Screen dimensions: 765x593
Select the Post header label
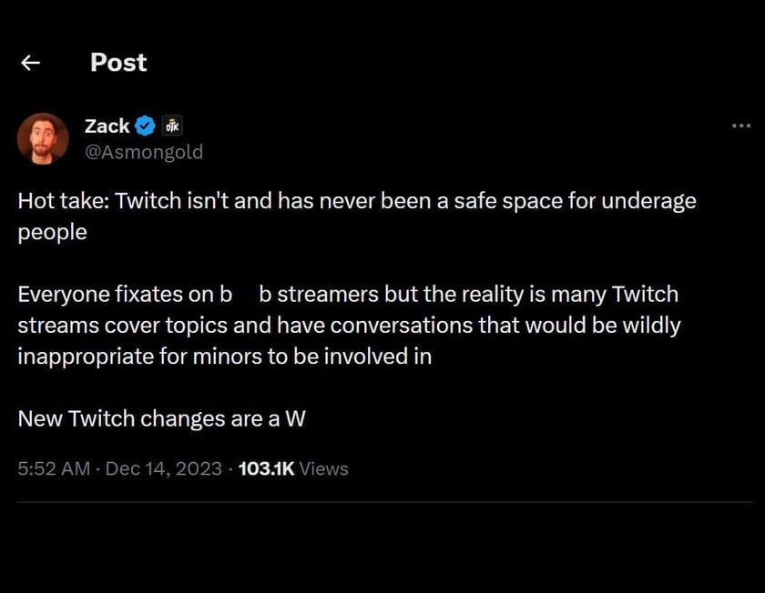tap(117, 62)
